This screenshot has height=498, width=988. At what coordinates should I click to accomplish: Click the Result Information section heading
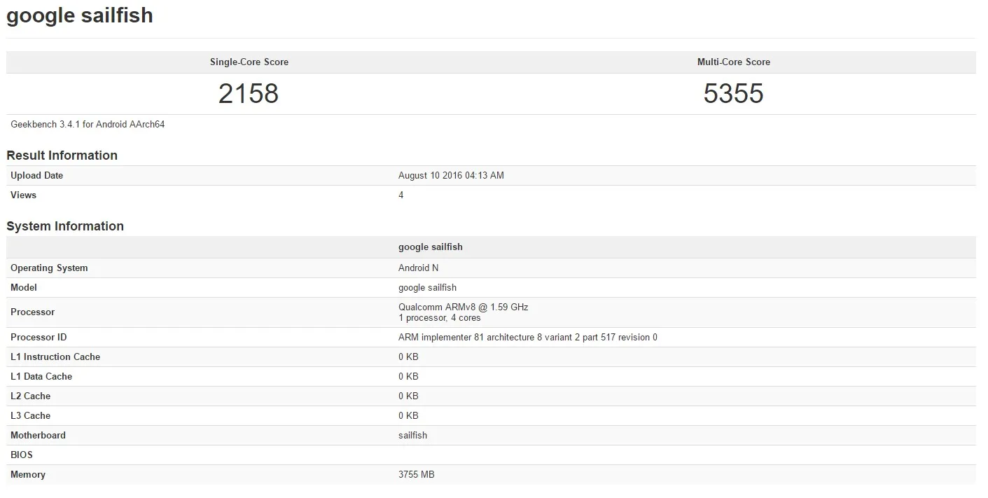(x=62, y=155)
